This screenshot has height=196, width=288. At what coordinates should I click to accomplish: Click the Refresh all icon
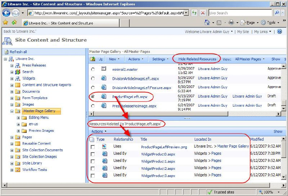(x=6, y=52)
